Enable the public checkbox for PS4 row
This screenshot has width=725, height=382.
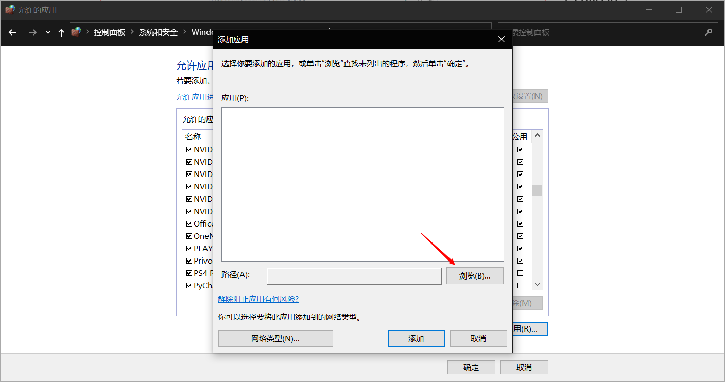[520, 273]
